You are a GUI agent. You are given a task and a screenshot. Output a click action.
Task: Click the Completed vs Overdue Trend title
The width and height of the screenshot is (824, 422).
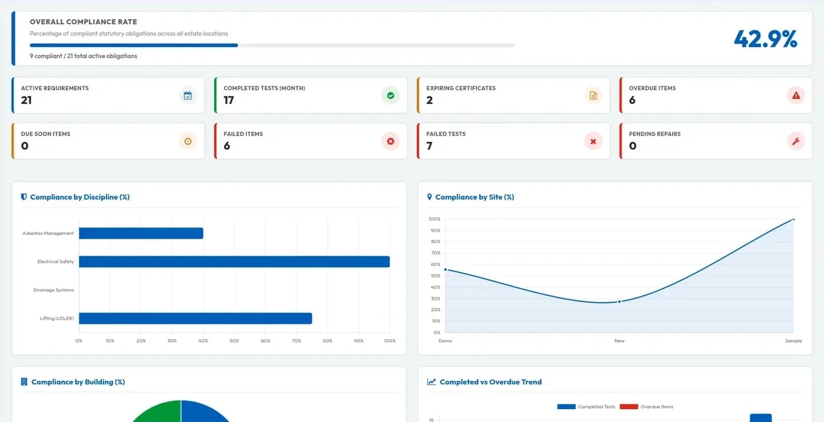pos(491,382)
